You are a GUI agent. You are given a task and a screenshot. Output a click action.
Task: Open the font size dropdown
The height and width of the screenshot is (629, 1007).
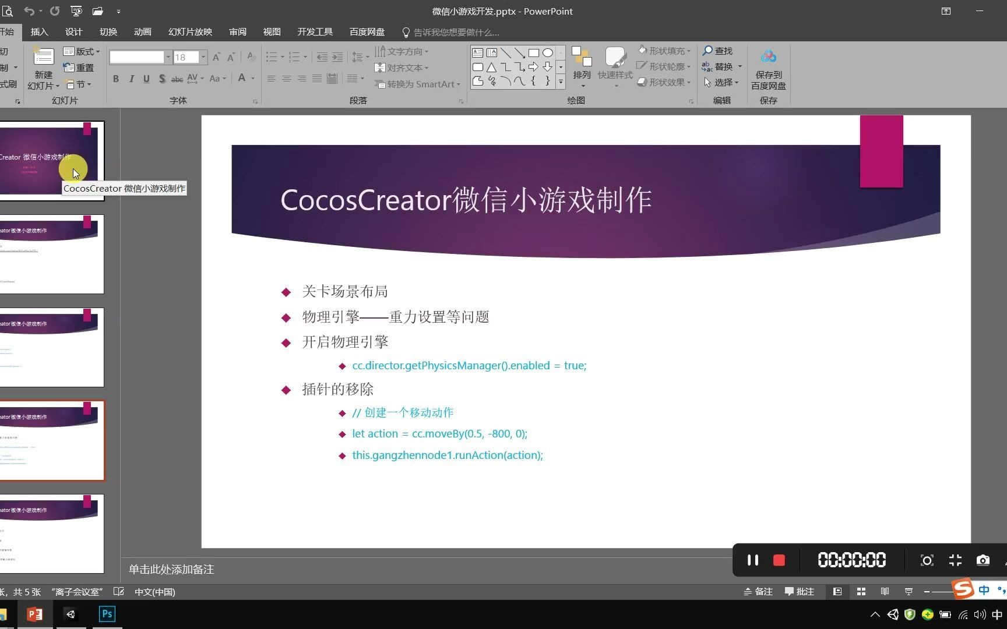(203, 57)
